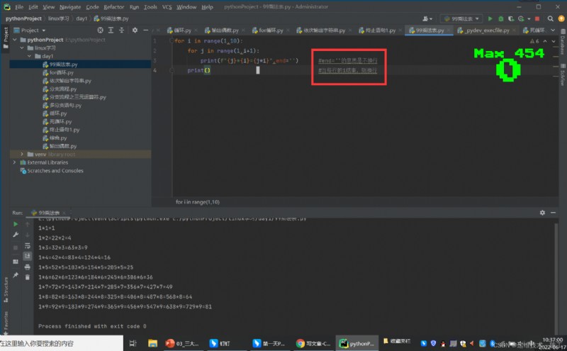The height and width of the screenshot is (351, 567).
Task: Hide the Project panel with the minus icon
Action: 145,30
